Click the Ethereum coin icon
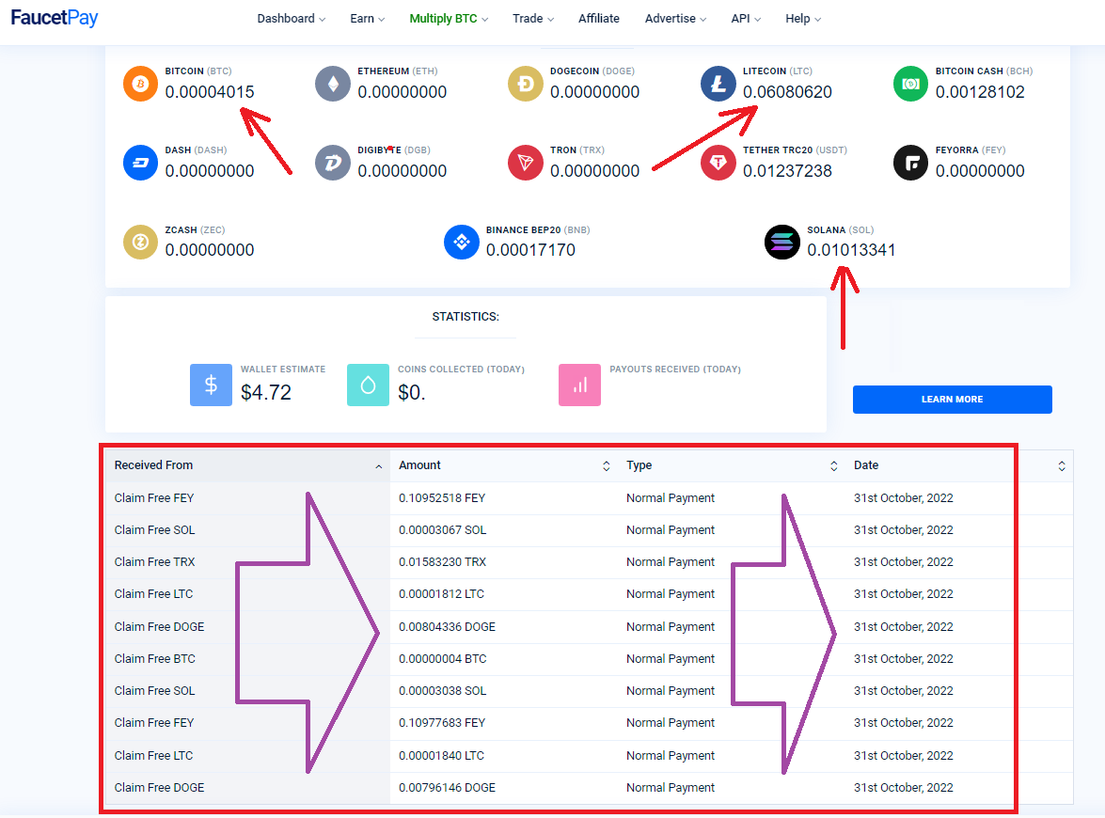This screenshot has height=818, width=1105. tap(333, 84)
